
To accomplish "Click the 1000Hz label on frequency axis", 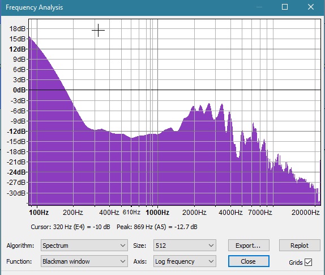I will (157, 212).
